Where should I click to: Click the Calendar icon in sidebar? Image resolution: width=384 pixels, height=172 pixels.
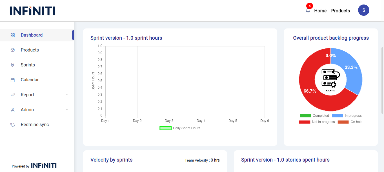coord(13,80)
